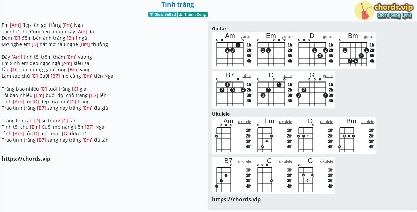This screenshot has height=212, width=417.
Task: Open the Bm guitar chord diagram
Action: coord(355,50)
